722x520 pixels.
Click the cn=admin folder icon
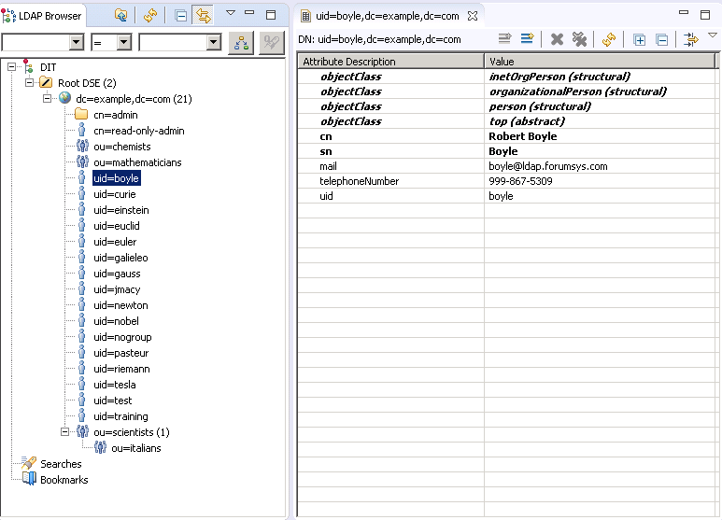pos(81,114)
